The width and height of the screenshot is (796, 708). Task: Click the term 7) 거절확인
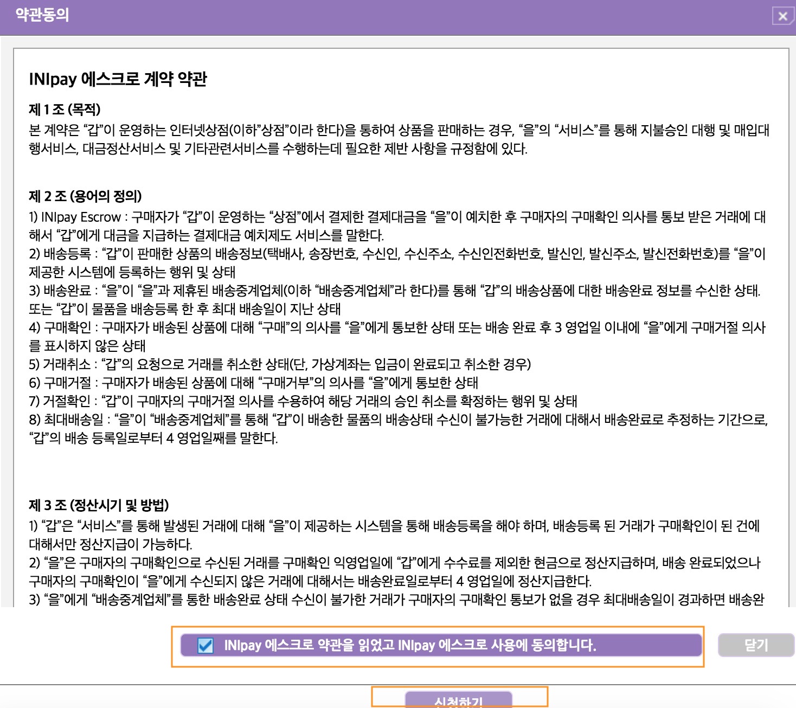(60, 401)
